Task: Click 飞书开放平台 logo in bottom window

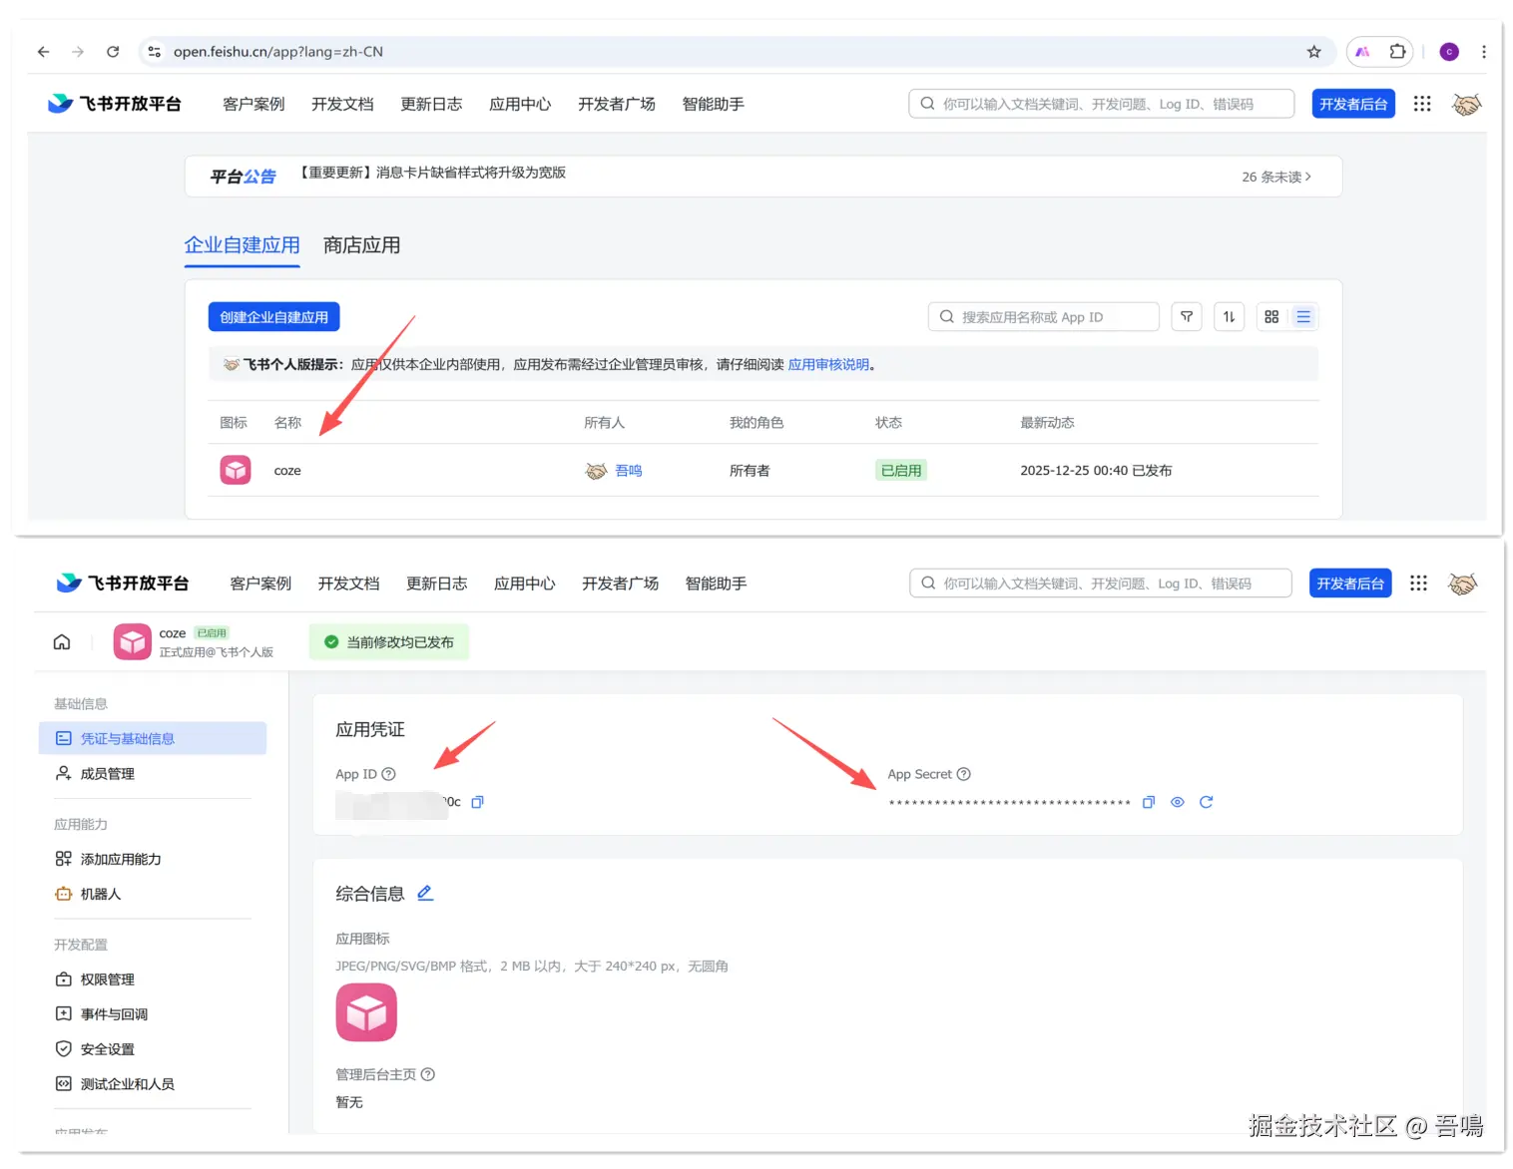Action: coord(123,584)
